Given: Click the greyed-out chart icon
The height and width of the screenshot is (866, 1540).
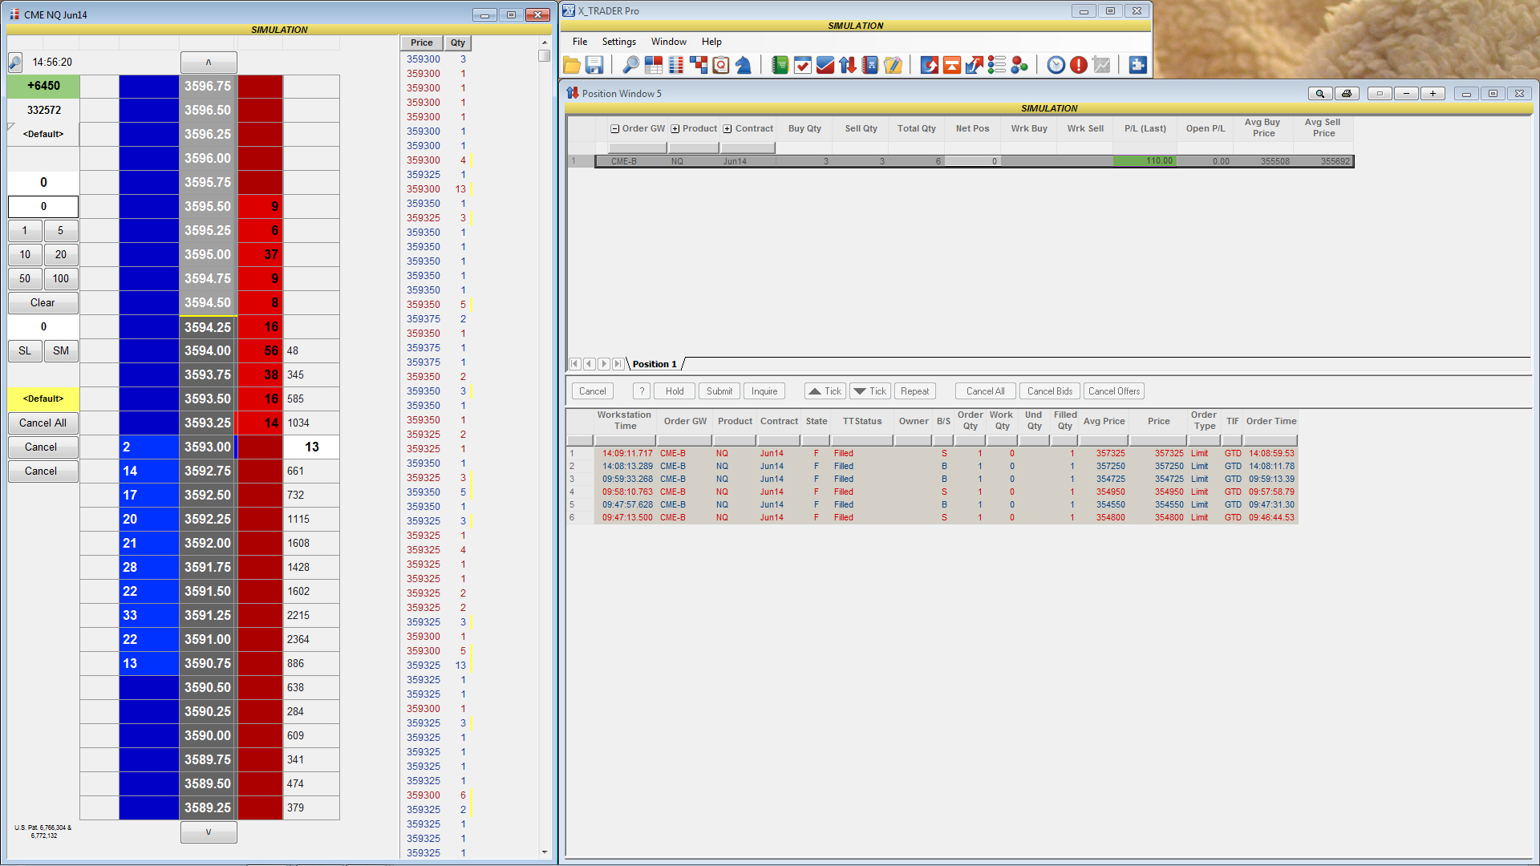Looking at the screenshot, I should [x=1101, y=65].
